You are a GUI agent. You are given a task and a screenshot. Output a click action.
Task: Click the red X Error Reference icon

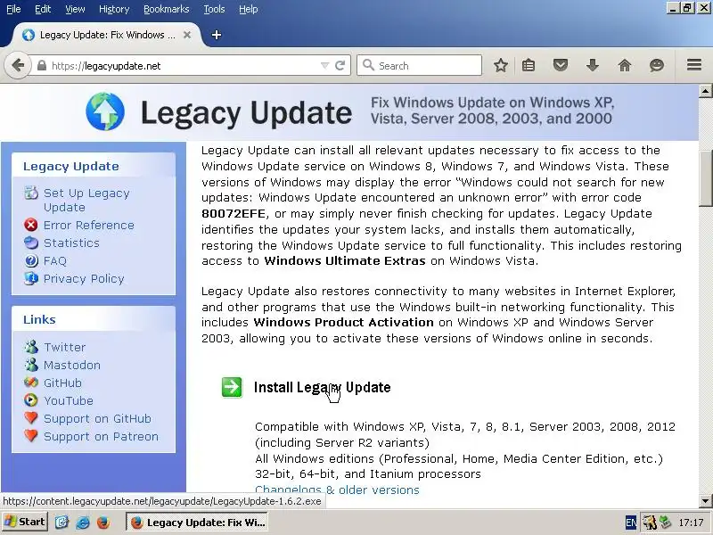pyautogui.click(x=31, y=225)
